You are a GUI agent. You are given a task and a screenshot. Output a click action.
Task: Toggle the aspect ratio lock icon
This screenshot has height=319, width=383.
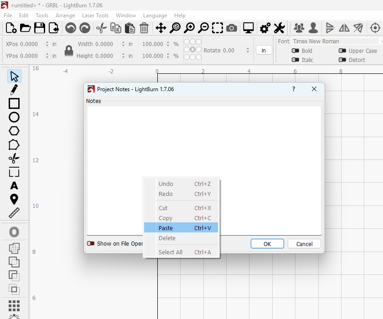69,51
